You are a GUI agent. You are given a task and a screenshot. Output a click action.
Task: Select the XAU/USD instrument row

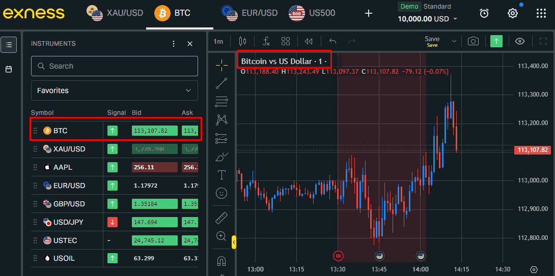tap(115, 149)
